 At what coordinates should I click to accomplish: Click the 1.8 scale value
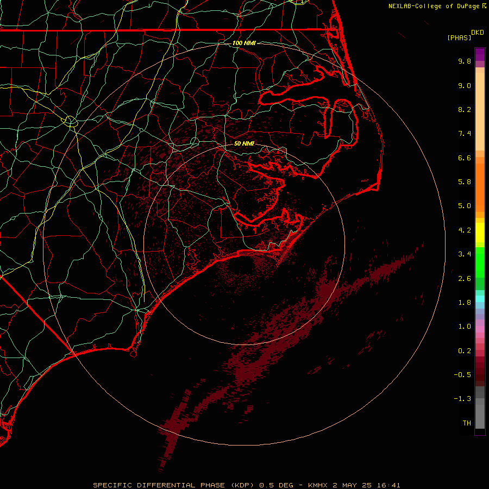[465, 303]
